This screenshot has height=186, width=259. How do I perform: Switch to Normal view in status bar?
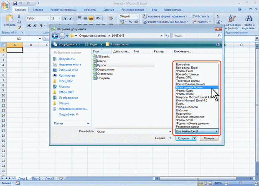click(201, 183)
